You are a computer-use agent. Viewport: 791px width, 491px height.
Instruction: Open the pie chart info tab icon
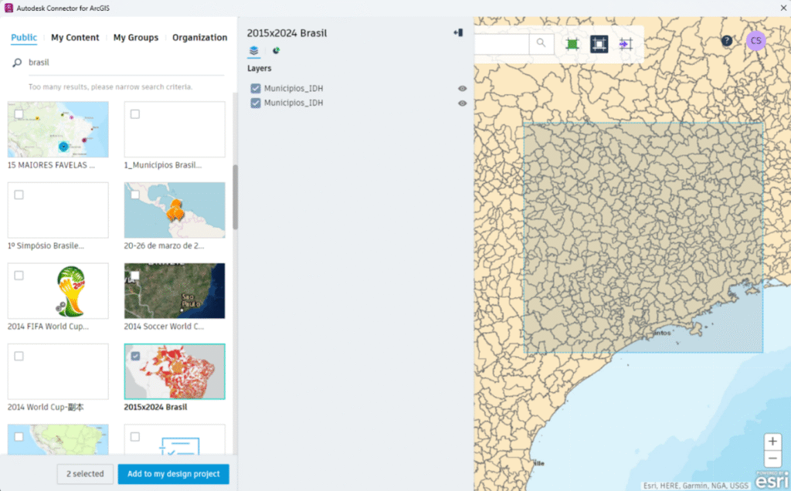pos(276,50)
